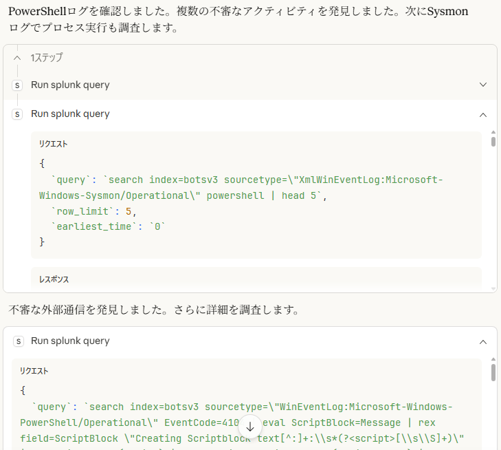Screen dimensions: 501x450
Task: Click the 1ステップ step header text
Action: [x=47, y=58]
